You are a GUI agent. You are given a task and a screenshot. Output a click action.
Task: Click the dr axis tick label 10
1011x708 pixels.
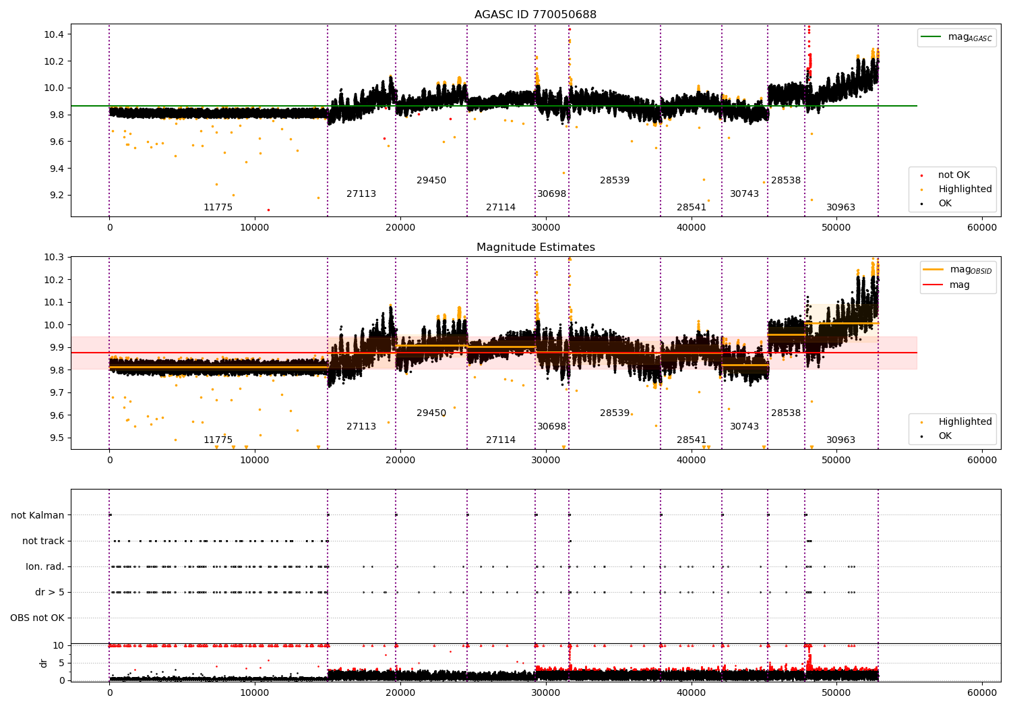59,646
